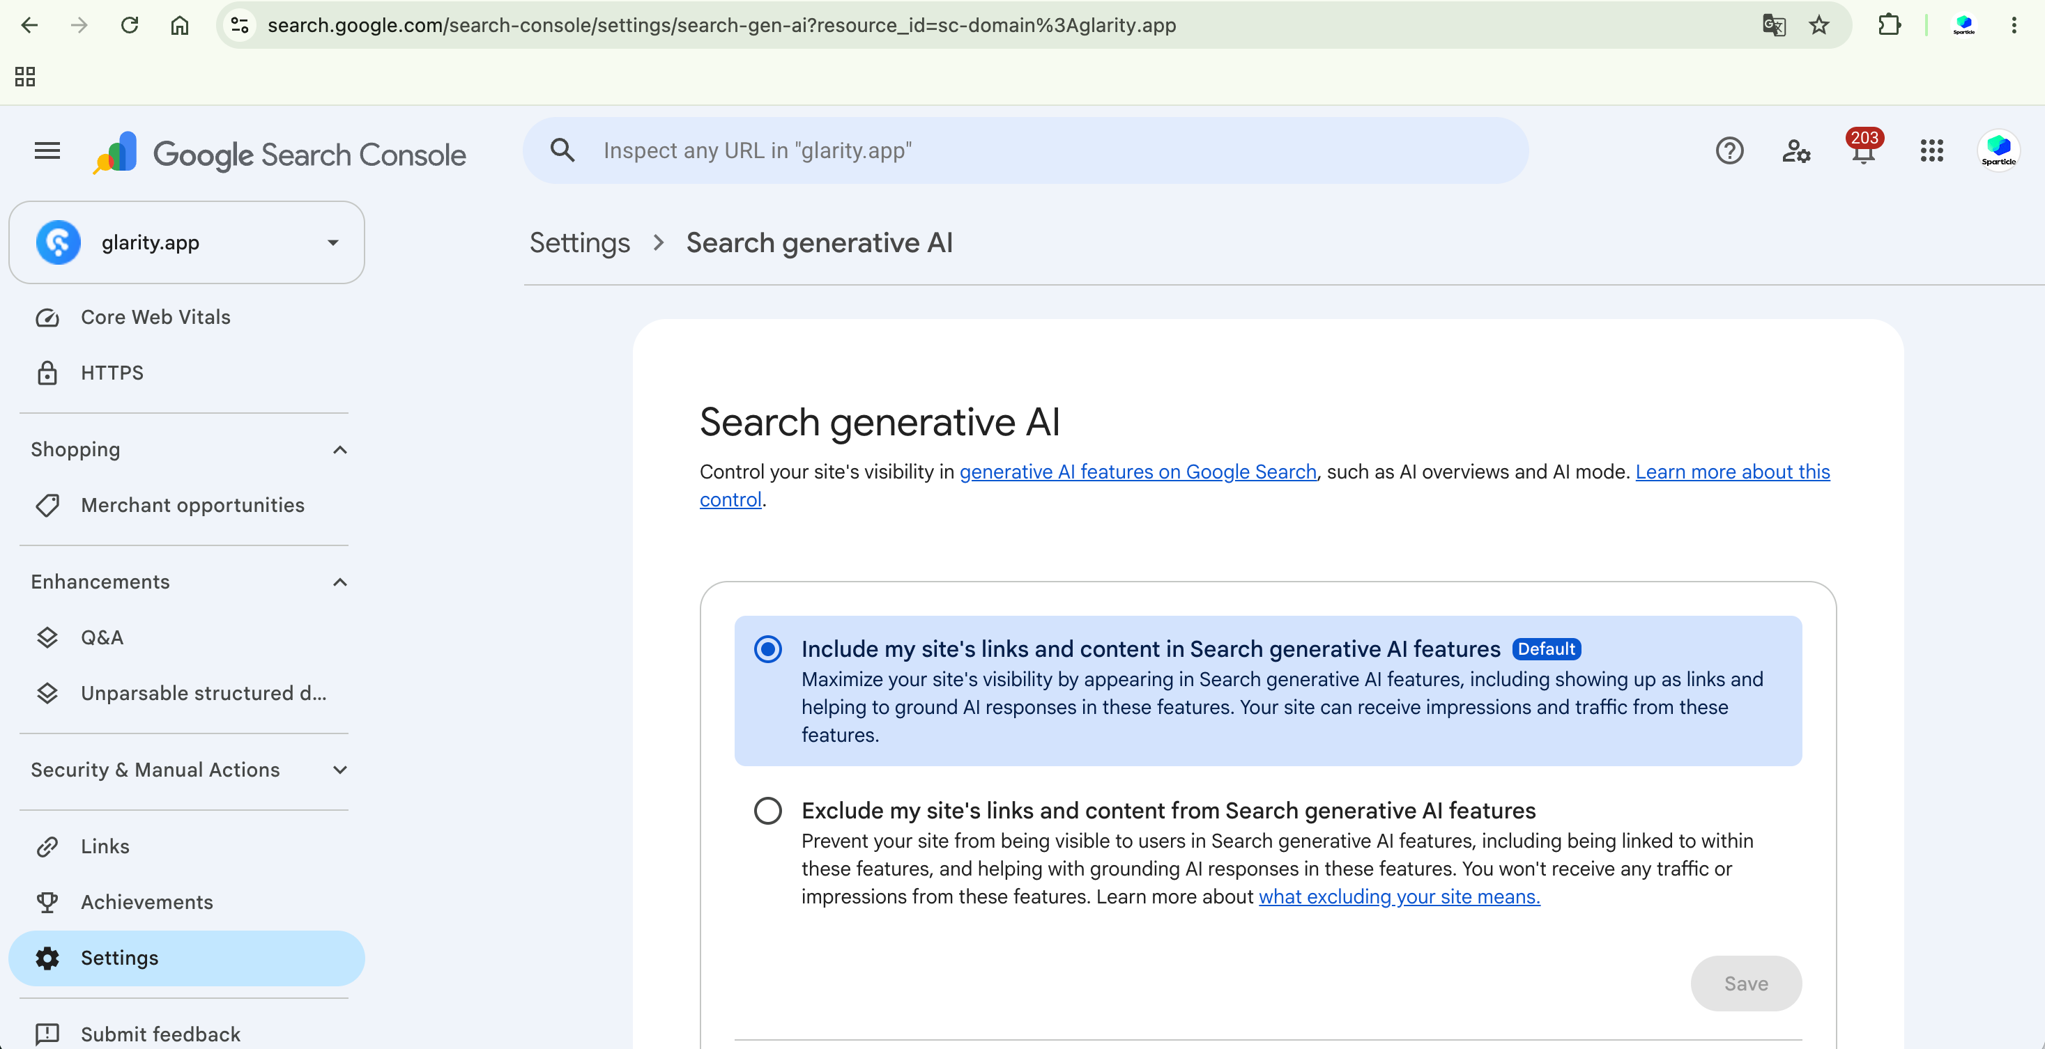Screen dimensions: 2045x1049
Task: Click the Search generative AI breadcrumb title
Action: point(819,243)
